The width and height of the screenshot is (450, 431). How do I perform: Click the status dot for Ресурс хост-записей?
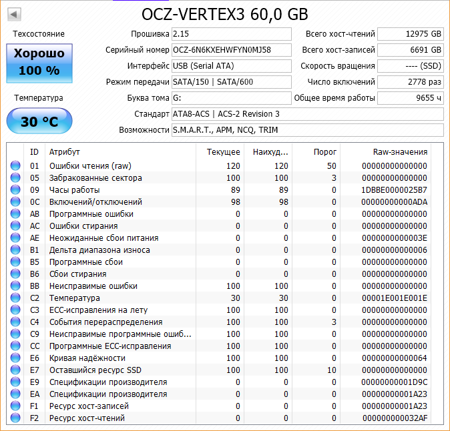(x=15, y=406)
